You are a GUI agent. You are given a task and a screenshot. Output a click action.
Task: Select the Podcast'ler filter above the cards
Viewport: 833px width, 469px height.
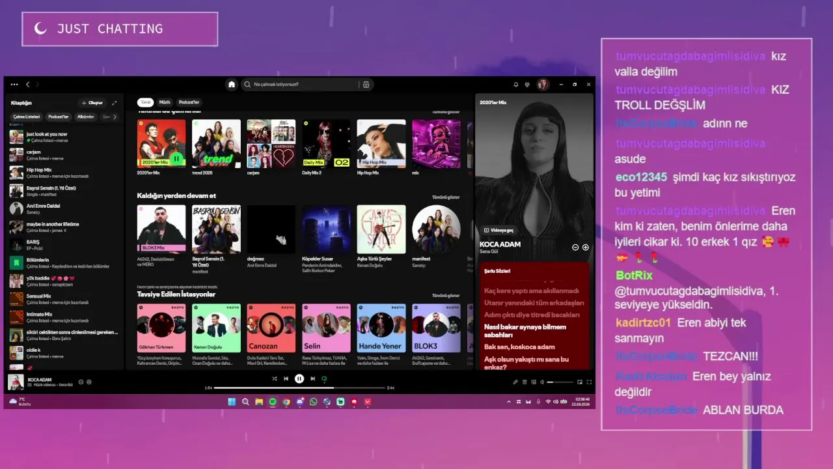(x=189, y=102)
